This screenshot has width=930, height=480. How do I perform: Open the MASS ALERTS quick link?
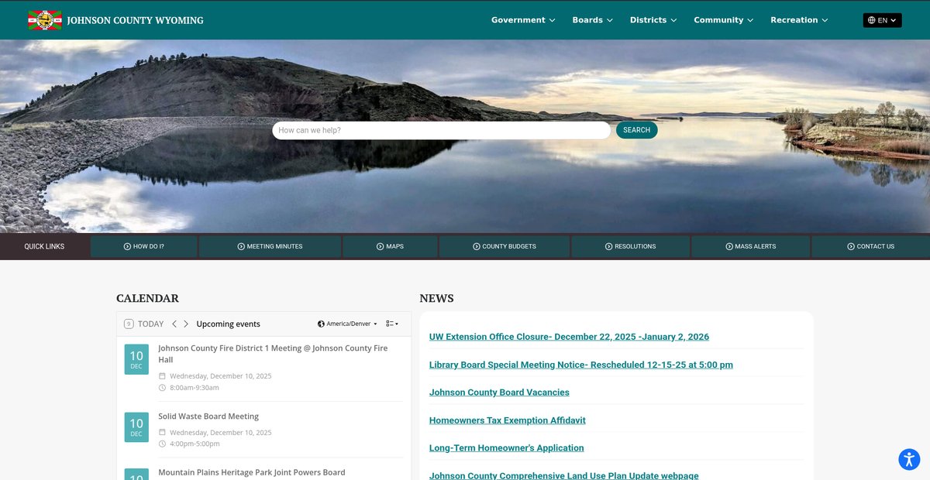point(750,246)
